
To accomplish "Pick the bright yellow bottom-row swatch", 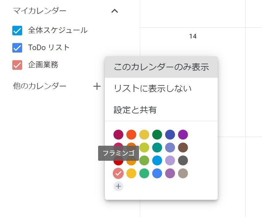I will 131,173.
